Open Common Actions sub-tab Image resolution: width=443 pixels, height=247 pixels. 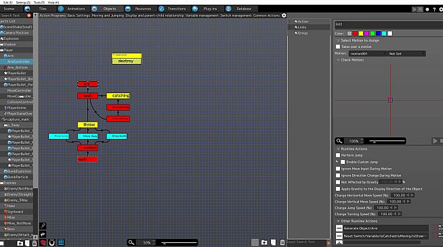(x=266, y=16)
